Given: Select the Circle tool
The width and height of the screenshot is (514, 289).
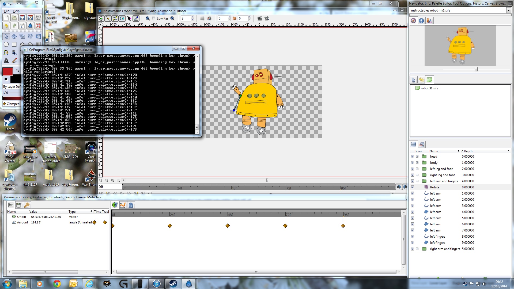Looking at the screenshot, I should click(x=6, y=44).
